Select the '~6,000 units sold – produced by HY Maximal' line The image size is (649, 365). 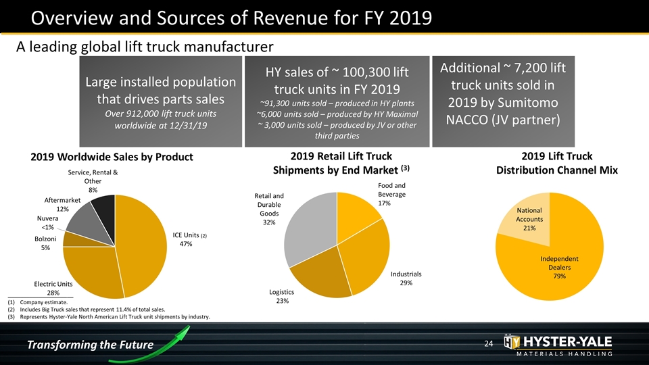click(337, 114)
